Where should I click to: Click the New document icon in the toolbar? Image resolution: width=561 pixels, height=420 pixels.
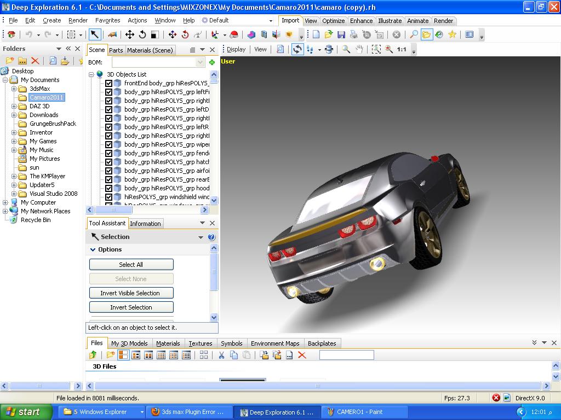point(316,34)
